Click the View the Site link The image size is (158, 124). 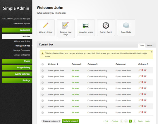18,24
